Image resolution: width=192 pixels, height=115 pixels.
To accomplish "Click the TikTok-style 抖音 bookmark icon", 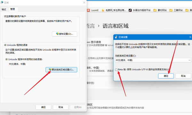I will [130, 10].
